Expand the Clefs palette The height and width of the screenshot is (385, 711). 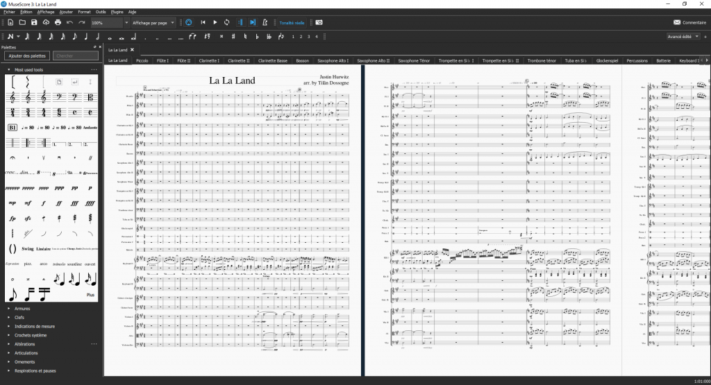pyautogui.click(x=8, y=318)
